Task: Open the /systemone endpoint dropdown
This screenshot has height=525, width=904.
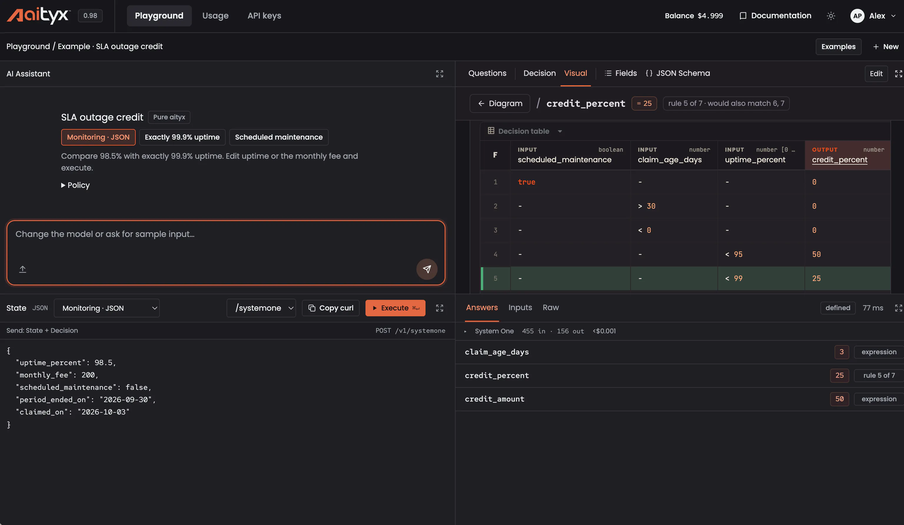Action: click(261, 308)
